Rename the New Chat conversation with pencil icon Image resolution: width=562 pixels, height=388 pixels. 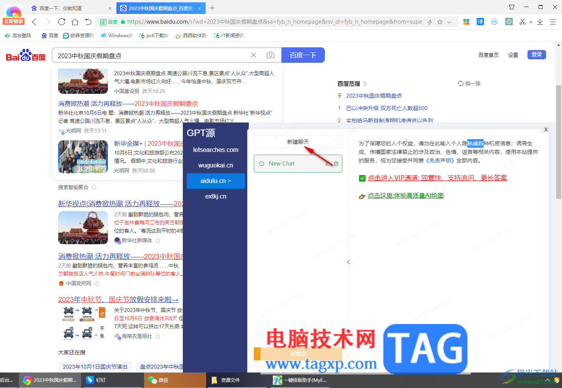[328, 164]
